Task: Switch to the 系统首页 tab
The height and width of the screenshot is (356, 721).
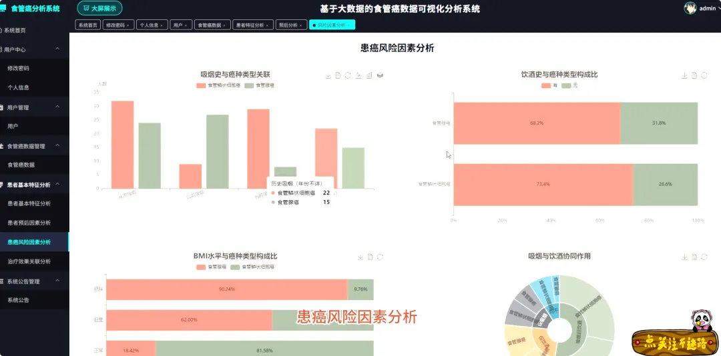Action: pyautogui.click(x=87, y=25)
